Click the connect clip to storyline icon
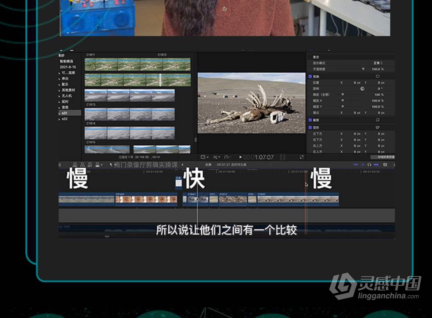Image resolution: width=432 pixels, height=318 pixels. 75,165
